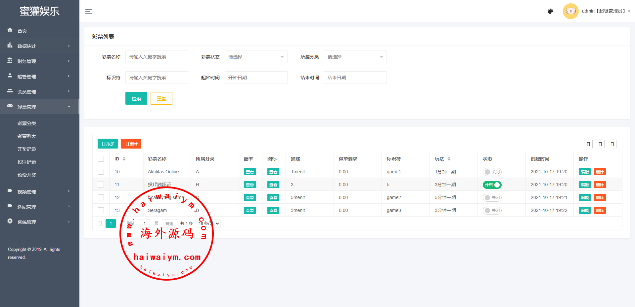Open the 彩票状态 dropdown
This screenshot has height=307, width=635.
coord(256,57)
